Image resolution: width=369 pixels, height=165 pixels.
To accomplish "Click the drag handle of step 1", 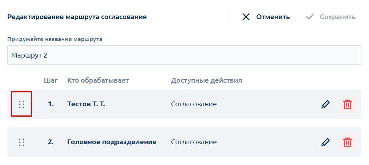I will (22, 104).
